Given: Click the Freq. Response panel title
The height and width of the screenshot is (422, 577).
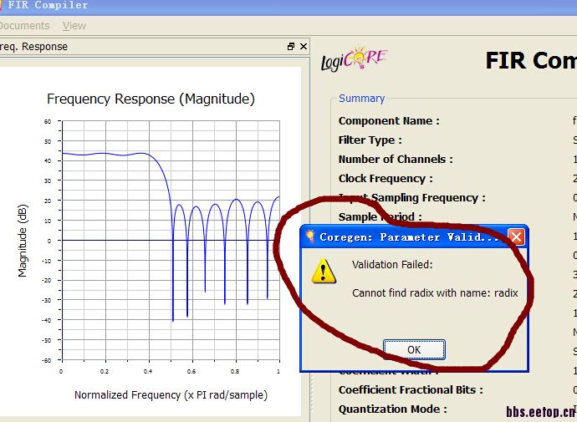Looking at the screenshot, I should click(33, 47).
